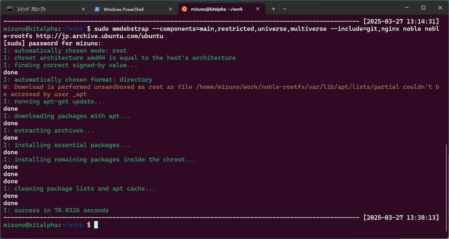Click the Command Prompt tab icon
Viewport: 449px width, 239px height.
pos(10,9)
